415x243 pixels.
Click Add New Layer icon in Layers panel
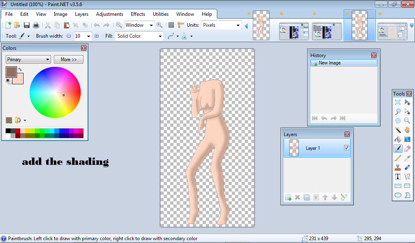pyautogui.click(x=288, y=197)
